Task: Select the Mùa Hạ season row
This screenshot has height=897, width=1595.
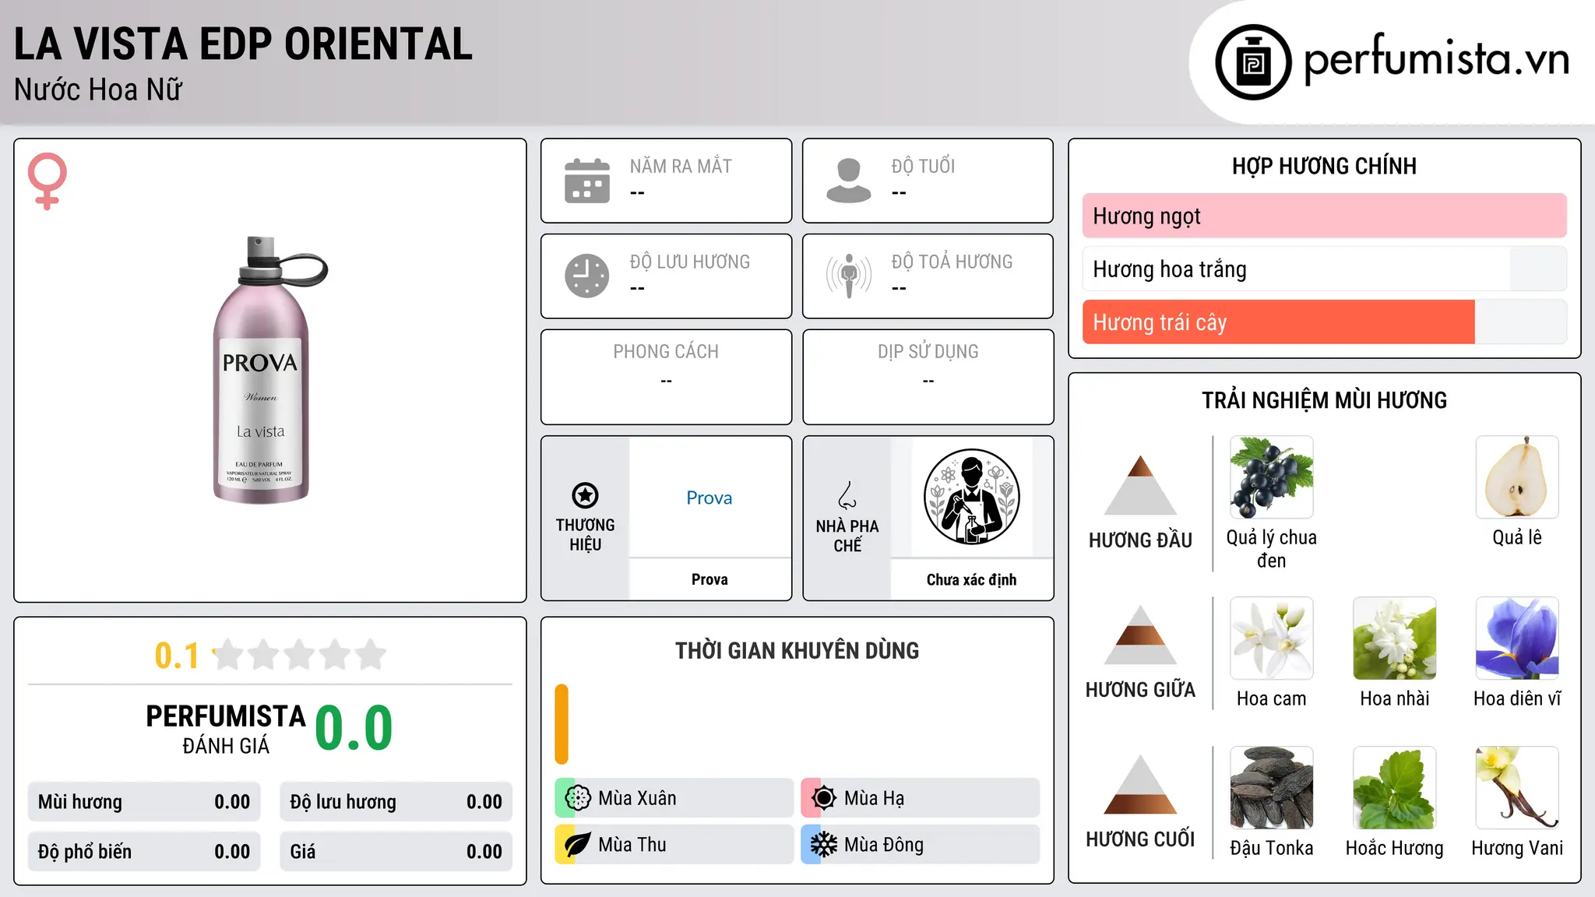Action: point(921,798)
